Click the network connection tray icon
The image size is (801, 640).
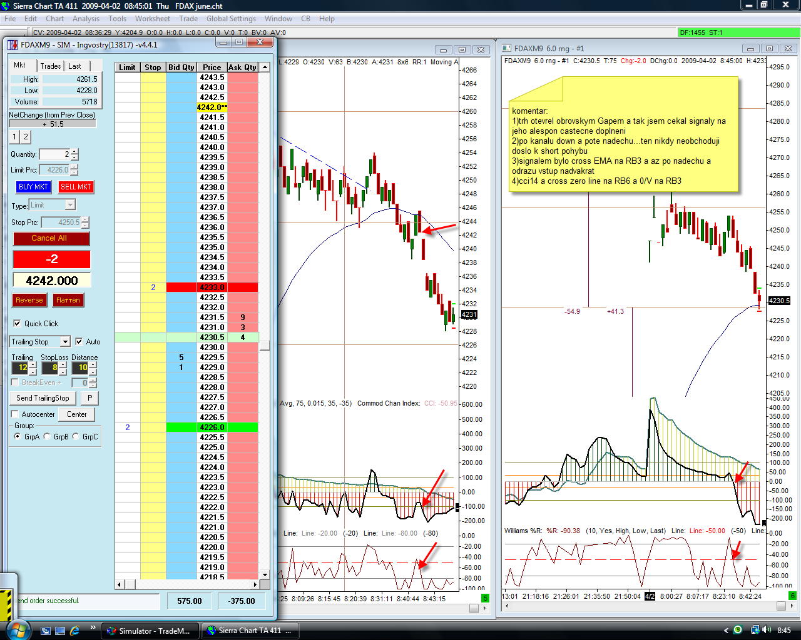click(755, 630)
